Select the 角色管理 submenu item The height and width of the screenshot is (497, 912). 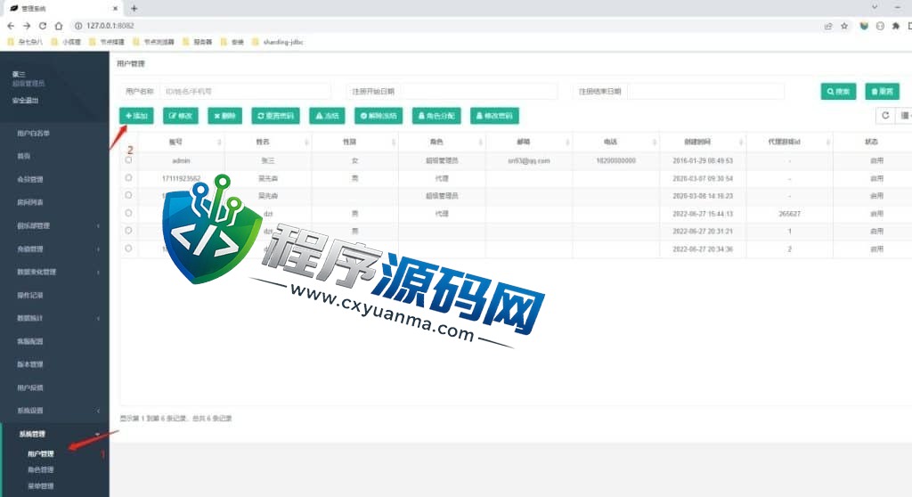[41, 469]
